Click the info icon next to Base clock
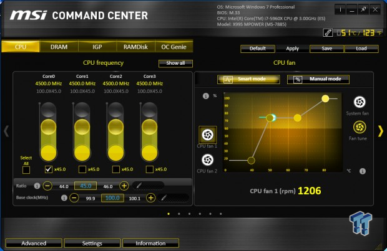387x251 pixels. point(64,198)
